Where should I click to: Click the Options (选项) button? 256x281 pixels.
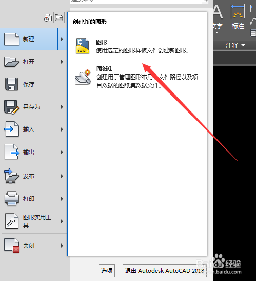point(107,271)
